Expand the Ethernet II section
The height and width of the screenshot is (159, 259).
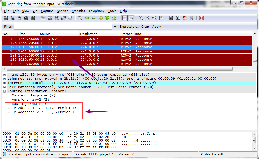tap(5, 79)
